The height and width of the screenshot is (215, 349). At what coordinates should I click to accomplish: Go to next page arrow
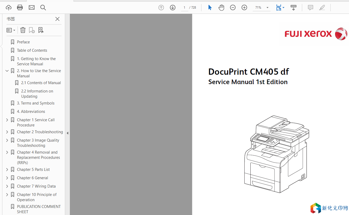click(173, 8)
